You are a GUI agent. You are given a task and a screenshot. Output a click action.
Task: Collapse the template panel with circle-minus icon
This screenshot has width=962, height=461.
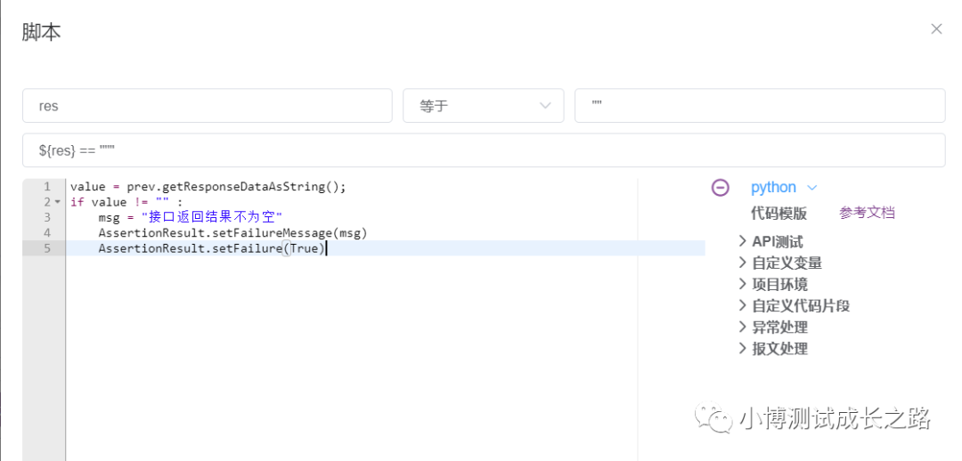720,188
